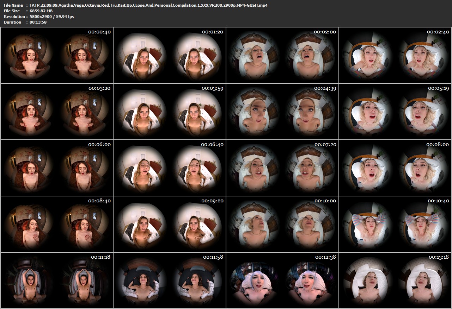
Task: Click the thumbnail stamped 00:07:20
Action: click(282, 168)
